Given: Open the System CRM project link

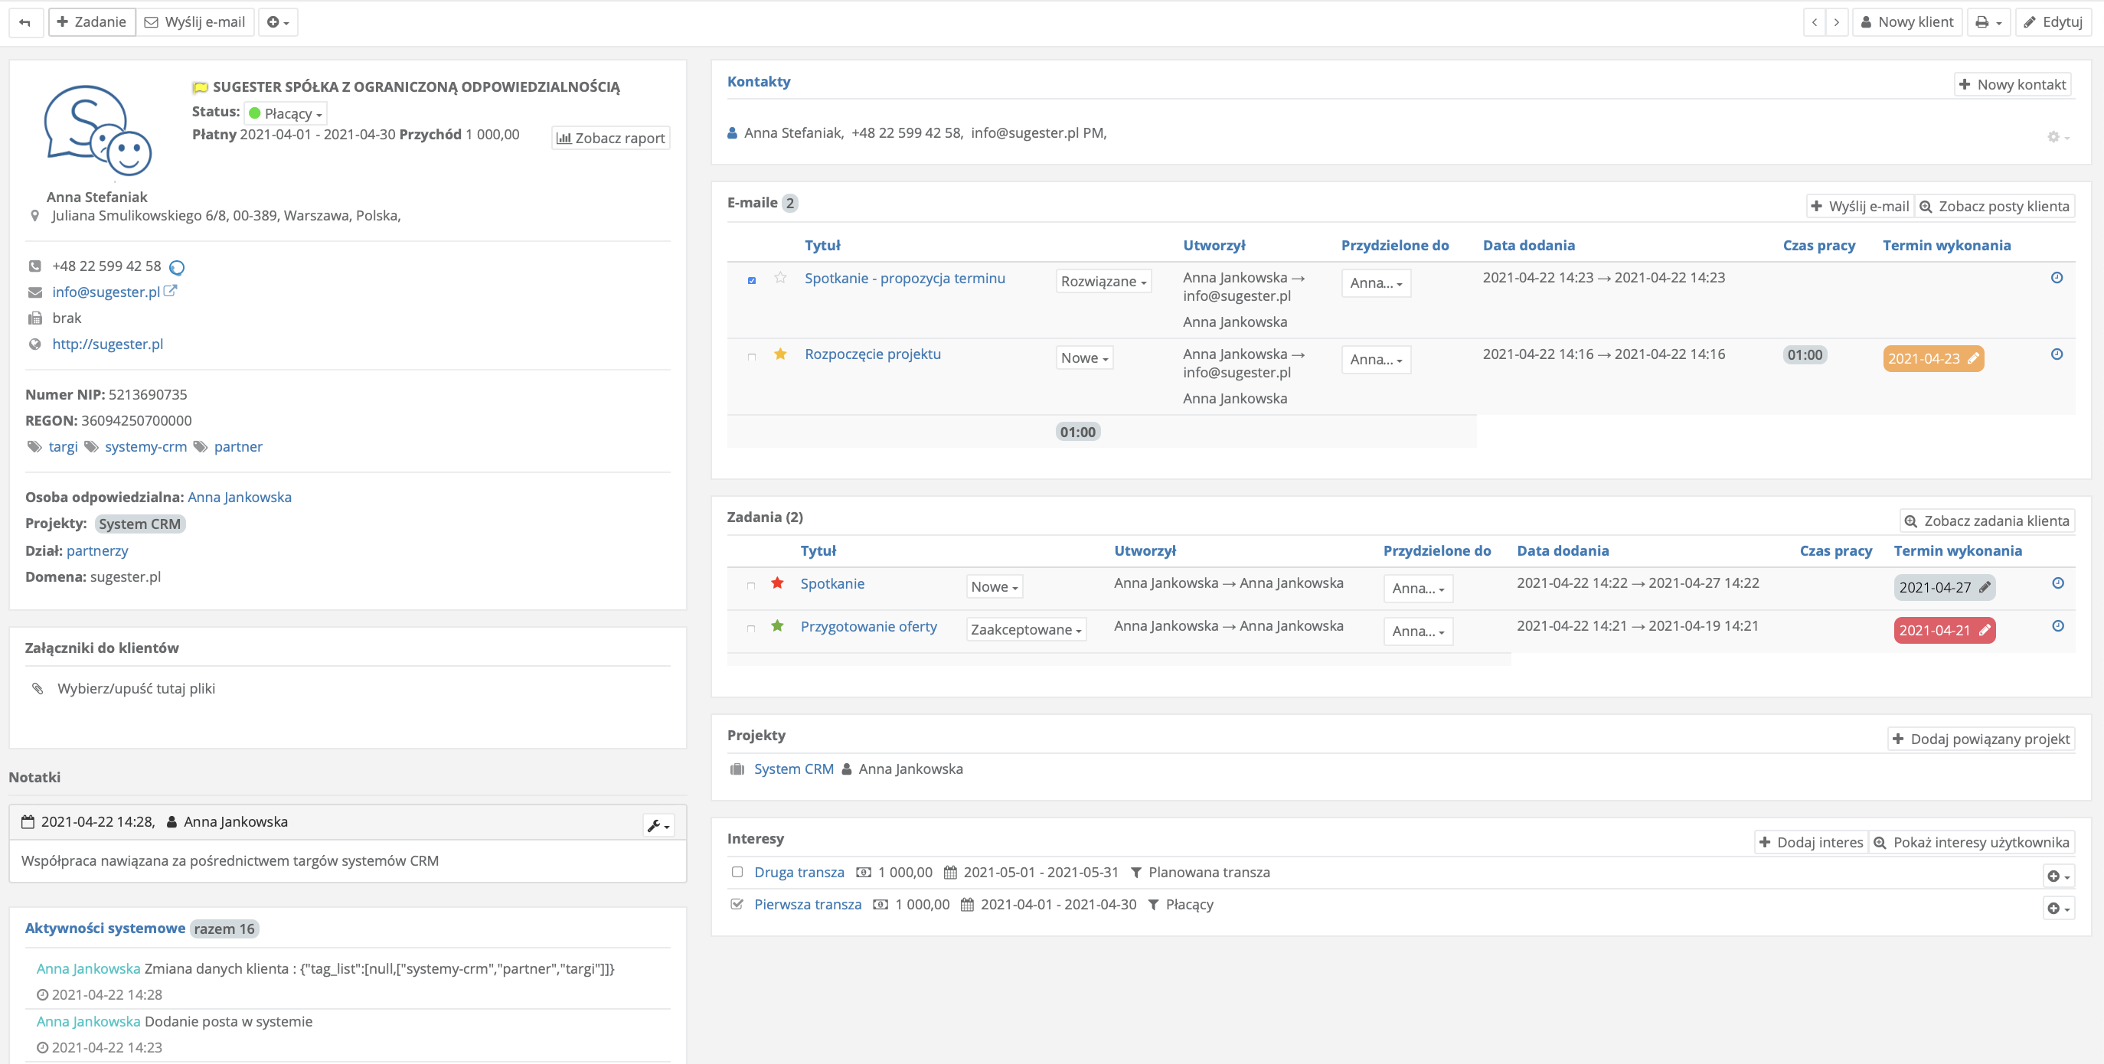Looking at the screenshot, I should [793, 769].
